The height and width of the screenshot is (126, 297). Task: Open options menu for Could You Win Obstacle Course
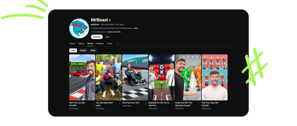coord(199,103)
